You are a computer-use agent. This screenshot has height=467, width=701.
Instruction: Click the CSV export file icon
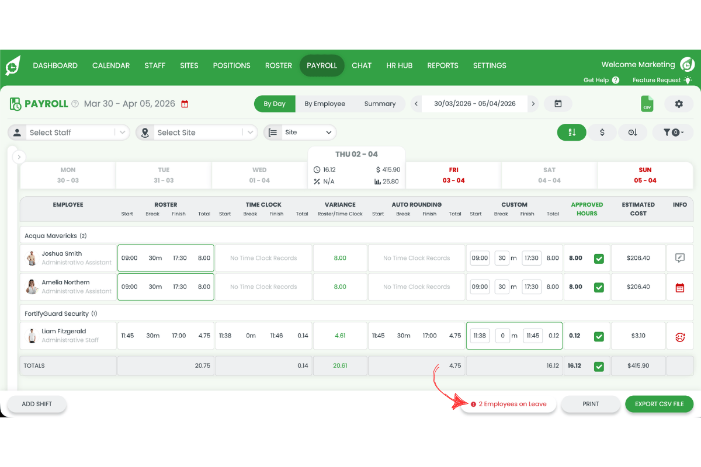(647, 104)
